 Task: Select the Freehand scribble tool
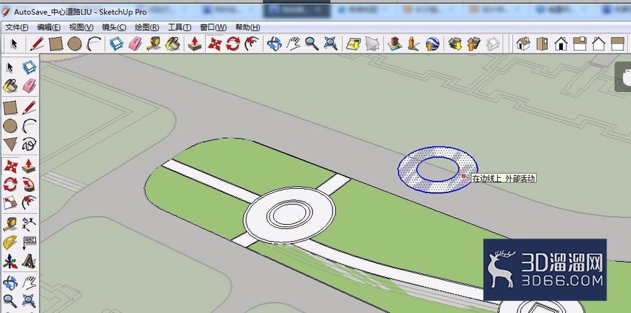click(29, 144)
